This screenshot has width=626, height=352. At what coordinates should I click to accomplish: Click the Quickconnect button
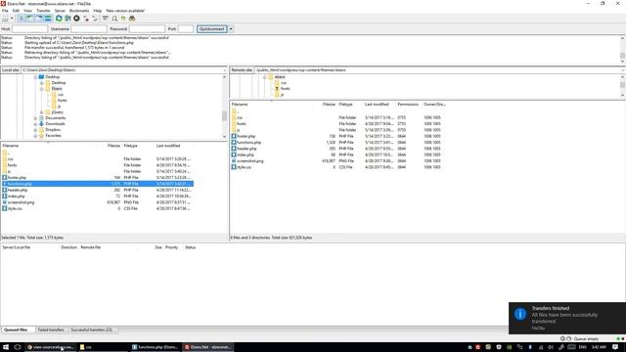tap(212, 28)
